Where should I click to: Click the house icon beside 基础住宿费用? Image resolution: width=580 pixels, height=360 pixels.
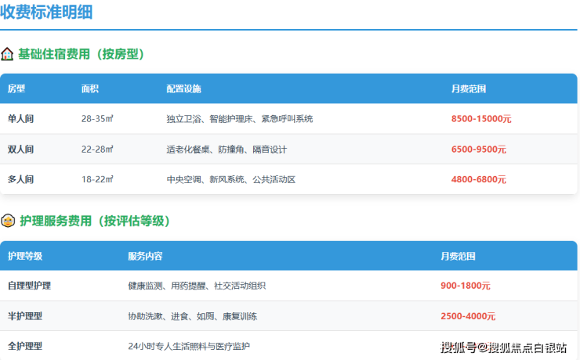click(x=7, y=54)
